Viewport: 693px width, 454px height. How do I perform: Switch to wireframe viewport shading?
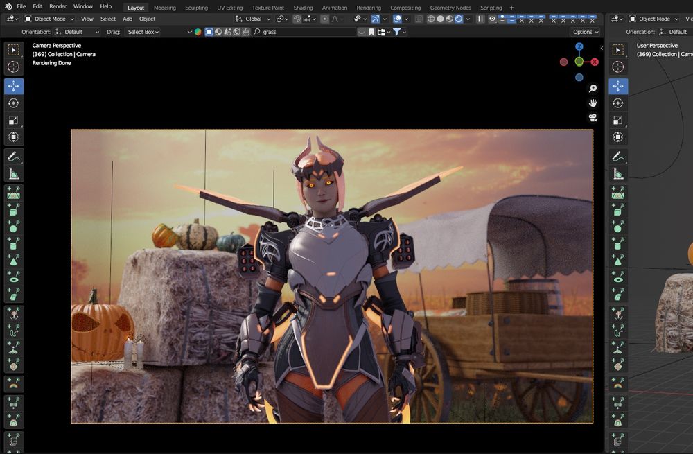point(431,19)
